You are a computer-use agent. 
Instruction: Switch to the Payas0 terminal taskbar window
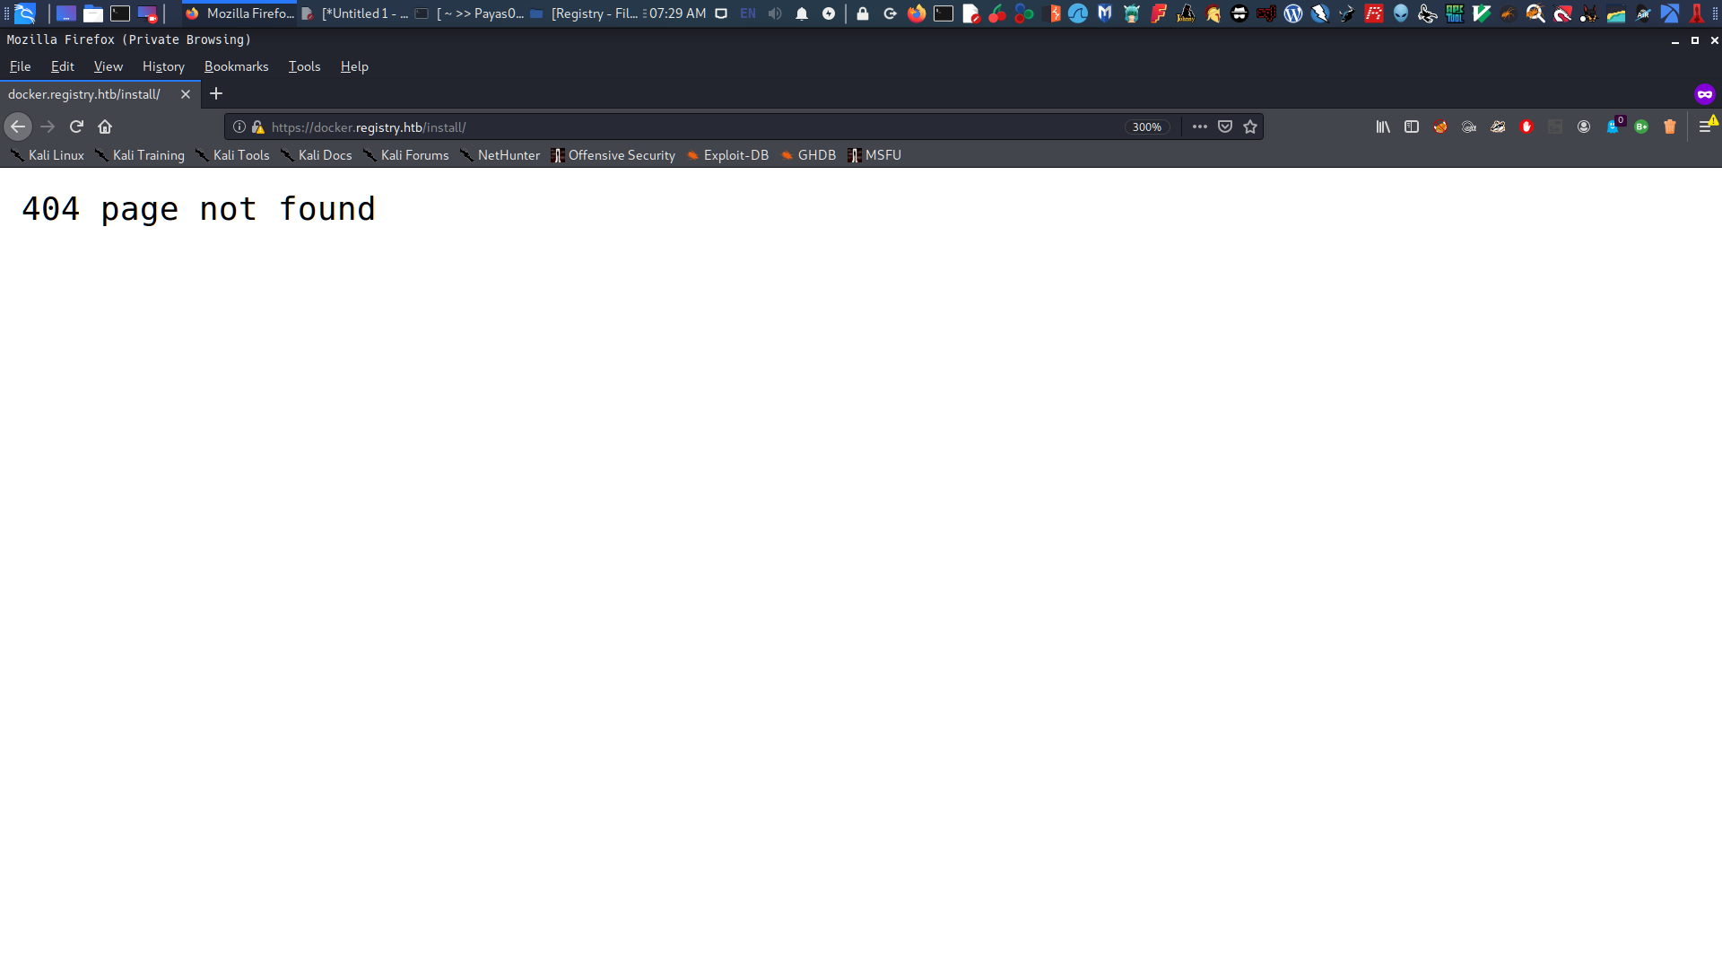(469, 13)
